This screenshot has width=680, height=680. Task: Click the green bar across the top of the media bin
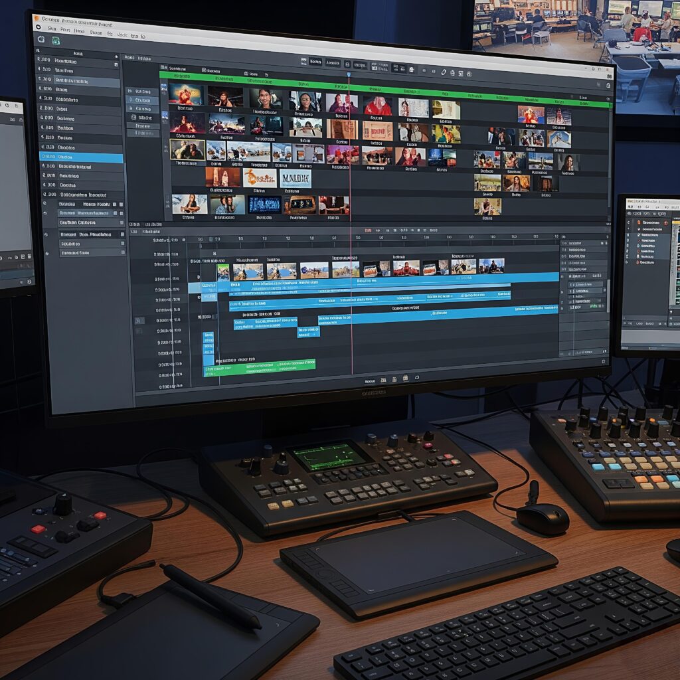pos(386,90)
